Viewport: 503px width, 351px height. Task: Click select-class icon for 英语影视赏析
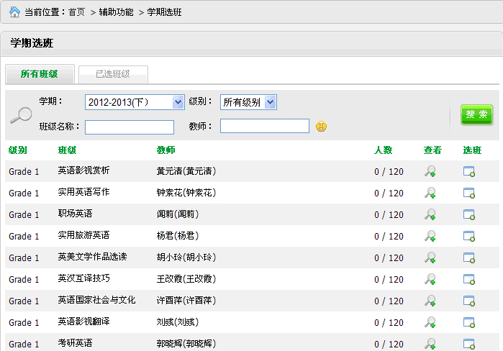469,171
